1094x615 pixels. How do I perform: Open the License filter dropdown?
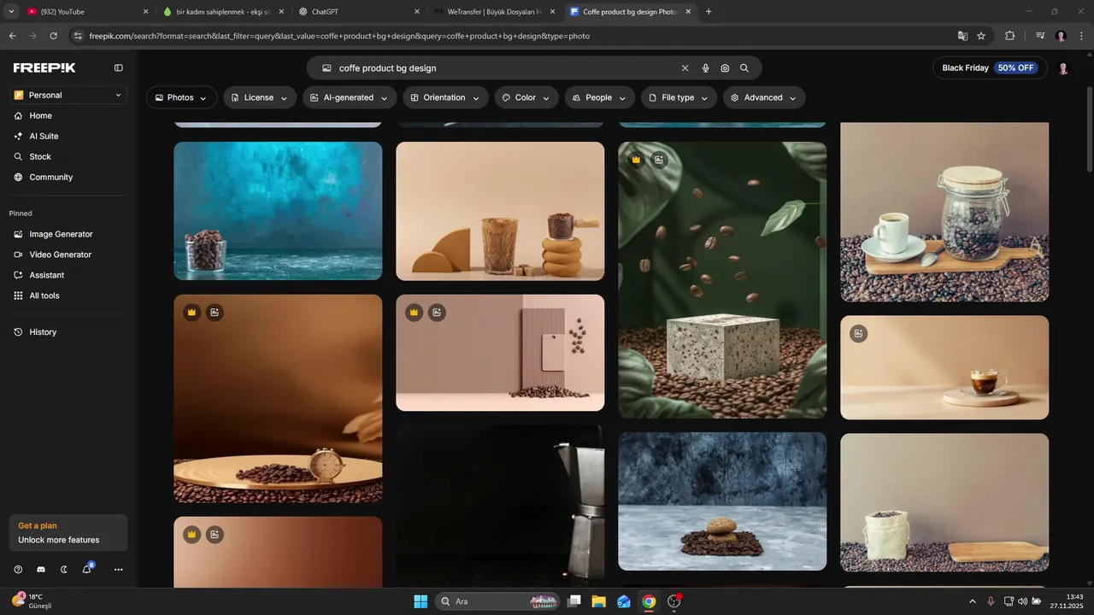260,97
